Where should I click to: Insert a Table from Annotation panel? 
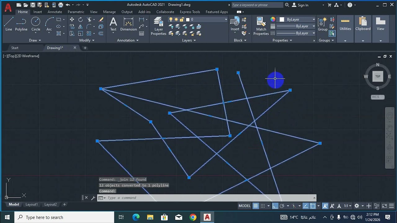pyautogui.click(x=142, y=33)
